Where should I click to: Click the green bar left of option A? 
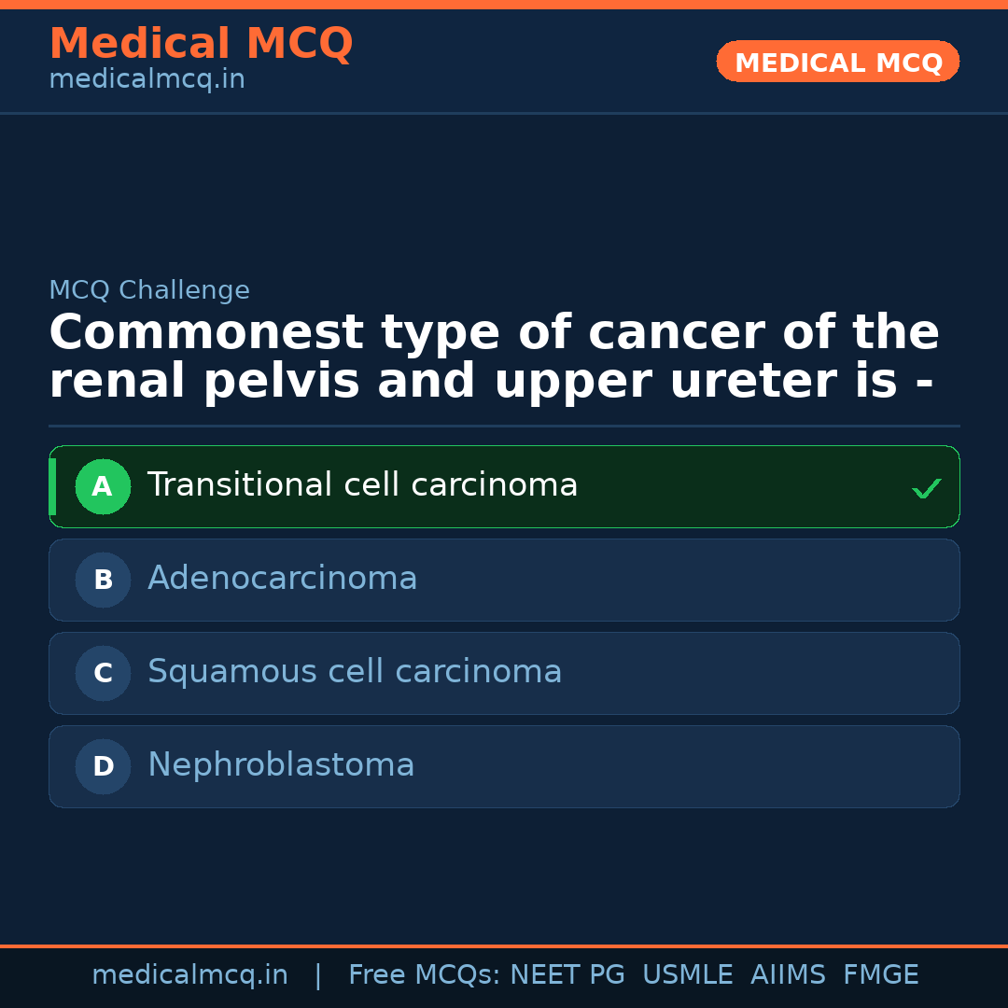click(52, 486)
